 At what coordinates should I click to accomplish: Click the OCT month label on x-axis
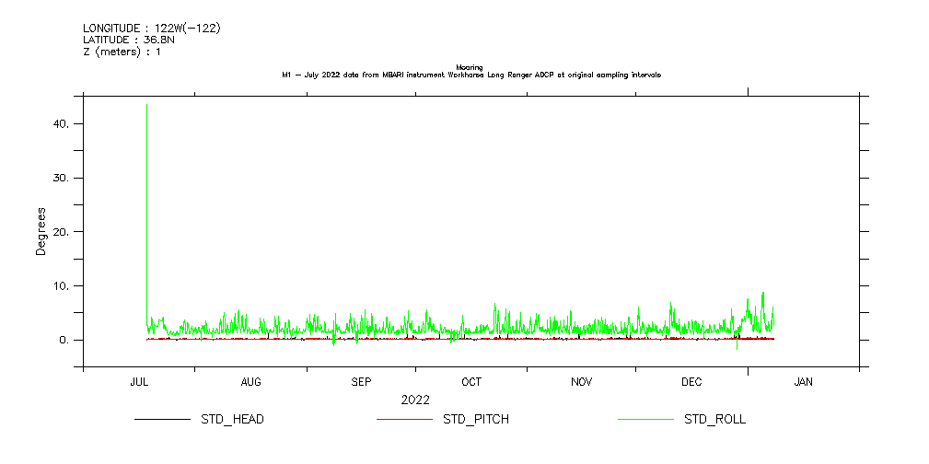471,382
